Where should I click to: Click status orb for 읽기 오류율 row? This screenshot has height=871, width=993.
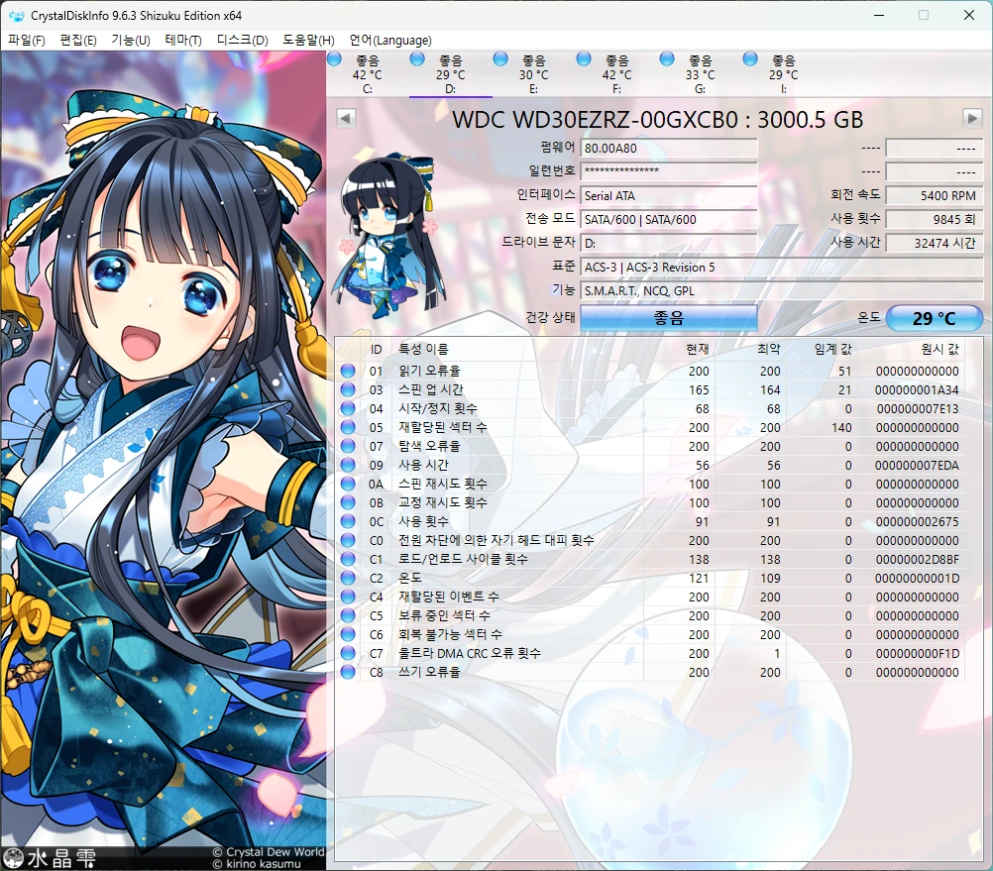pyautogui.click(x=348, y=372)
